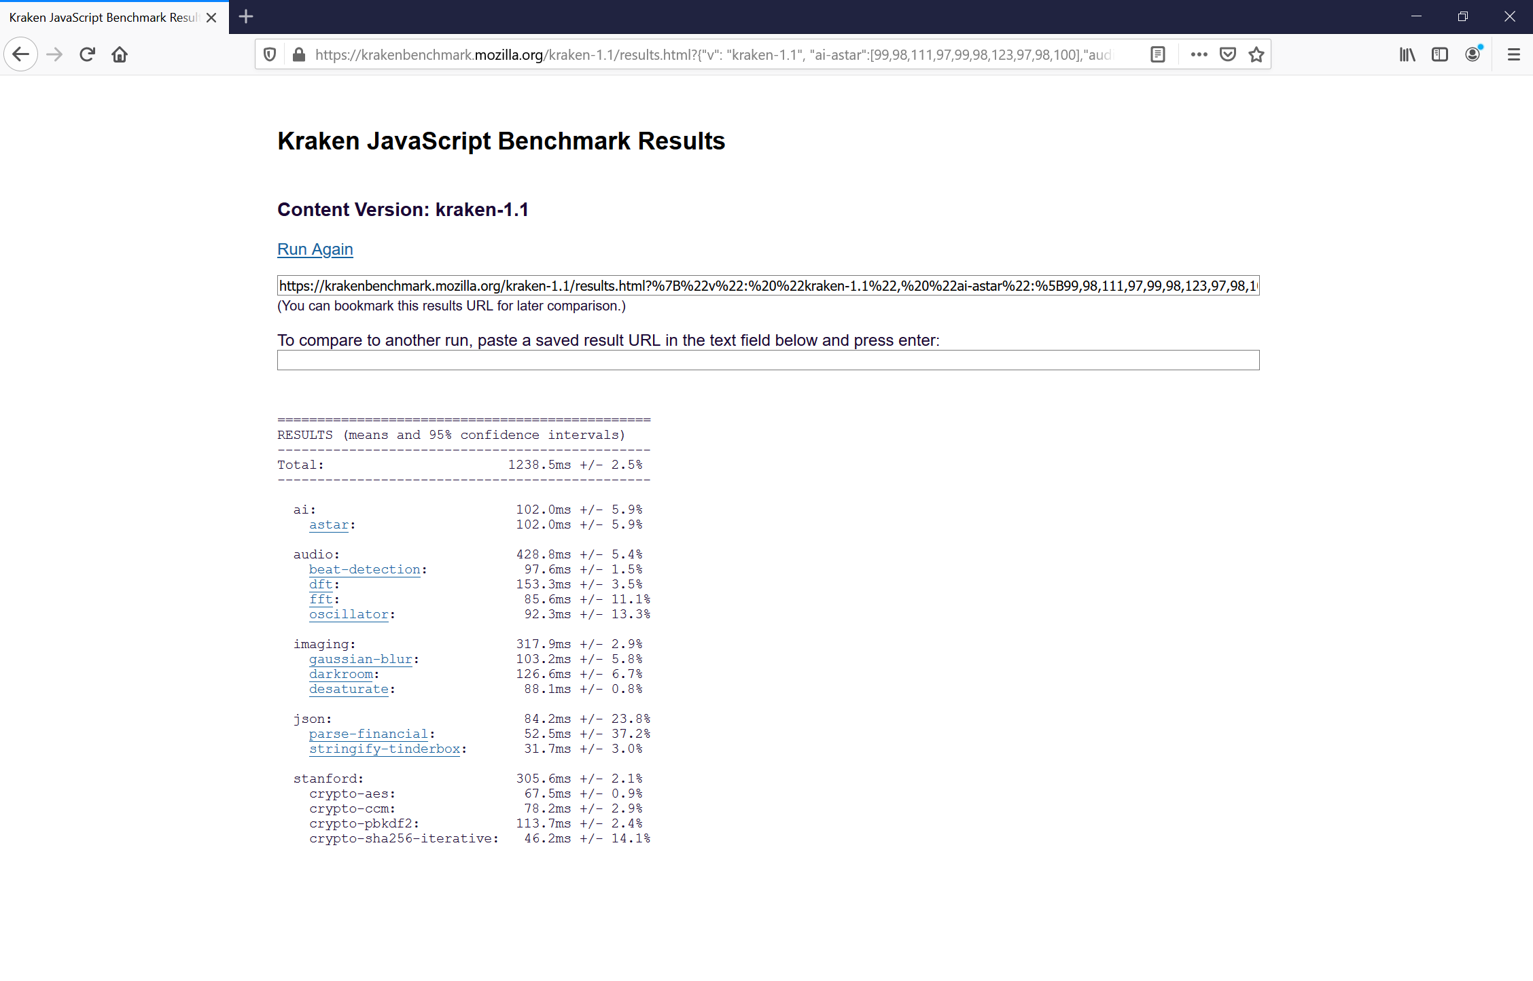Open the parse-financial test link
Image resolution: width=1533 pixels, height=981 pixels.
point(369,734)
